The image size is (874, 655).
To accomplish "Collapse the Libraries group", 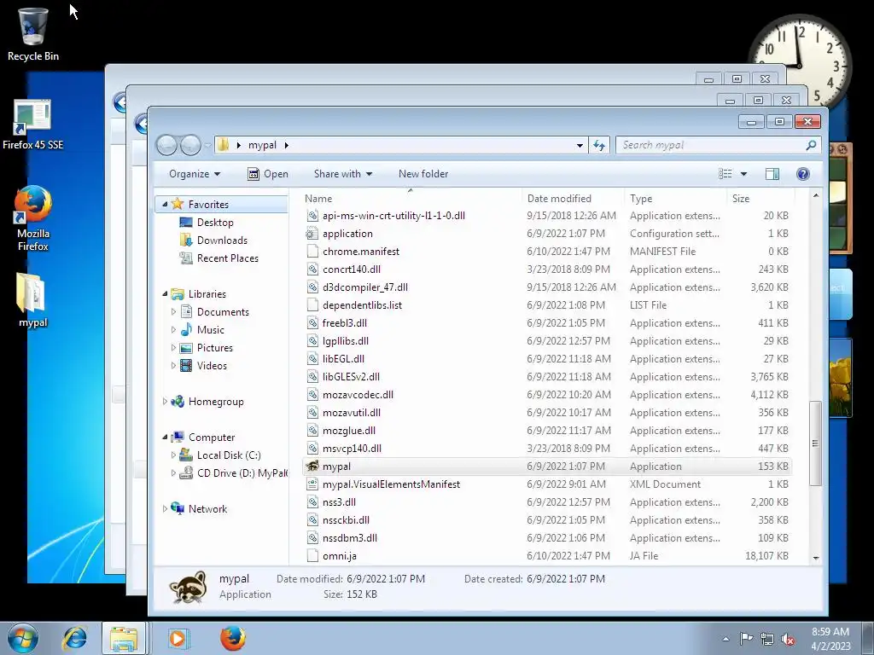I will (165, 293).
